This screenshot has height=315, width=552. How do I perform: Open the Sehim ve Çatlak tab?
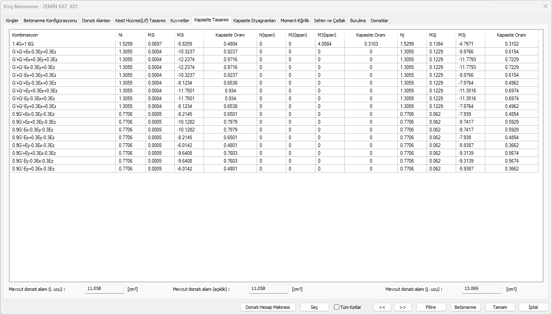329,21
